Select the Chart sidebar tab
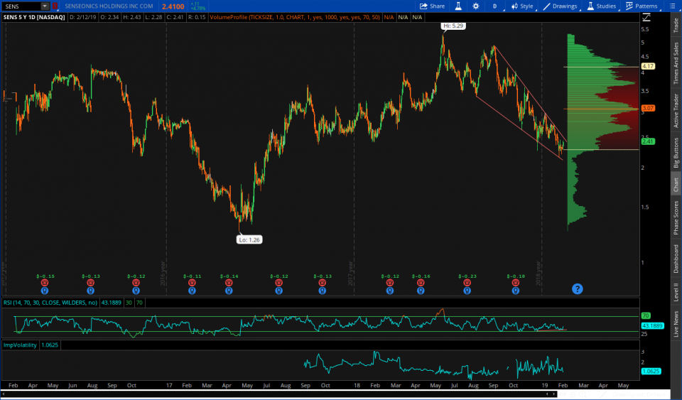This screenshot has width=682, height=400. (676, 184)
